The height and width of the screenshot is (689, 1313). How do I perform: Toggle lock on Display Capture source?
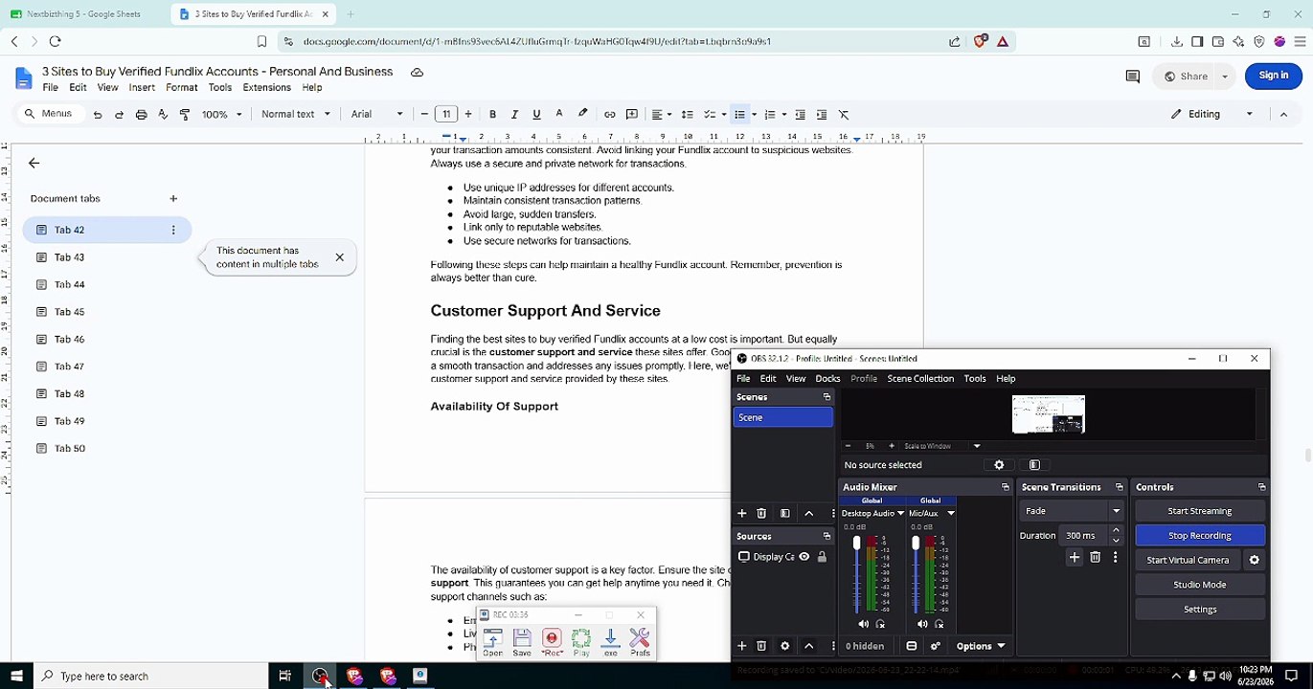tap(822, 557)
